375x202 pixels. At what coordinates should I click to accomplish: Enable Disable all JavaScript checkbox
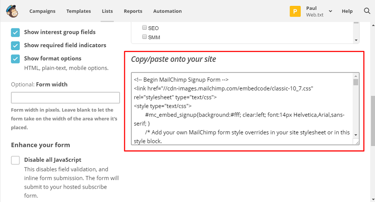click(15, 160)
